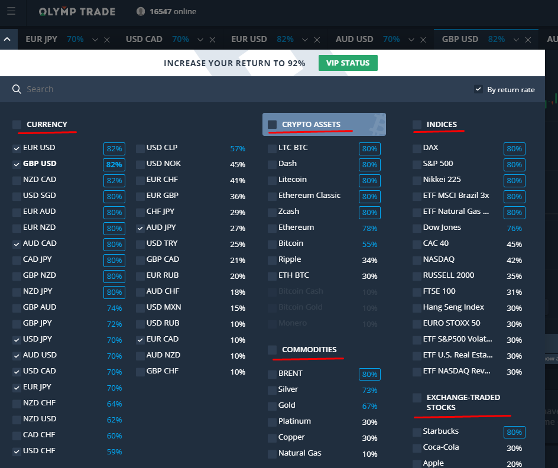Toggle the CRYPTO ASSETS category checkbox
Image resolution: width=558 pixels, height=468 pixels.
coord(272,125)
